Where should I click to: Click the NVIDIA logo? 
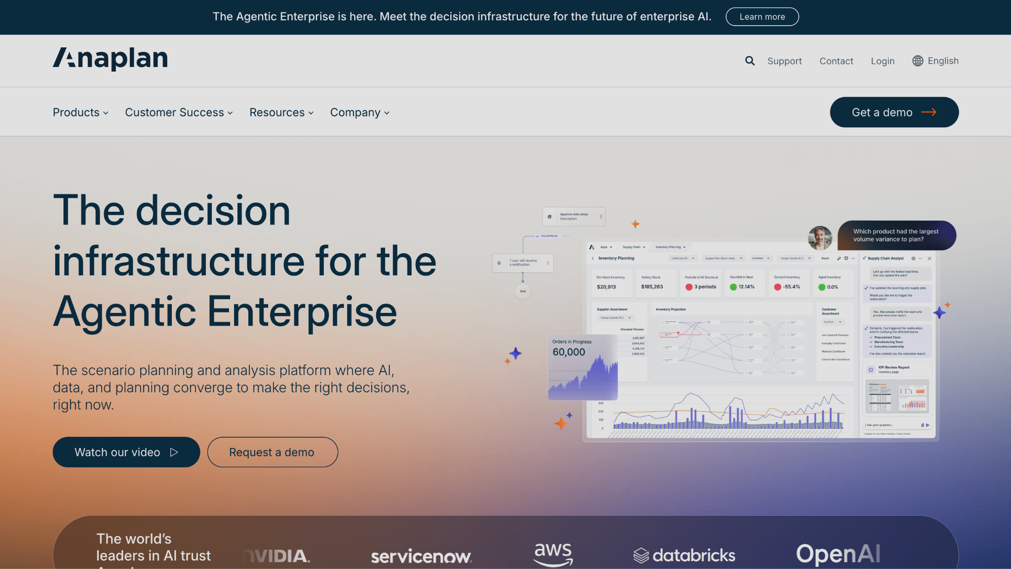pyautogui.click(x=276, y=556)
